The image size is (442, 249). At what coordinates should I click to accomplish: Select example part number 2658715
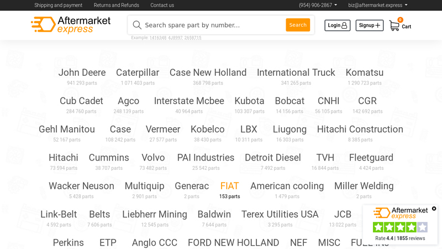tap(193, 38)
